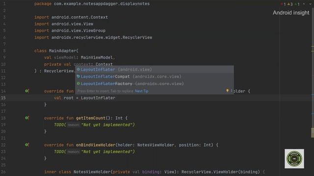Click the 'reason:' inlay hint on line 19
Viewport: 314px width, 176px height.
(73, 125)
